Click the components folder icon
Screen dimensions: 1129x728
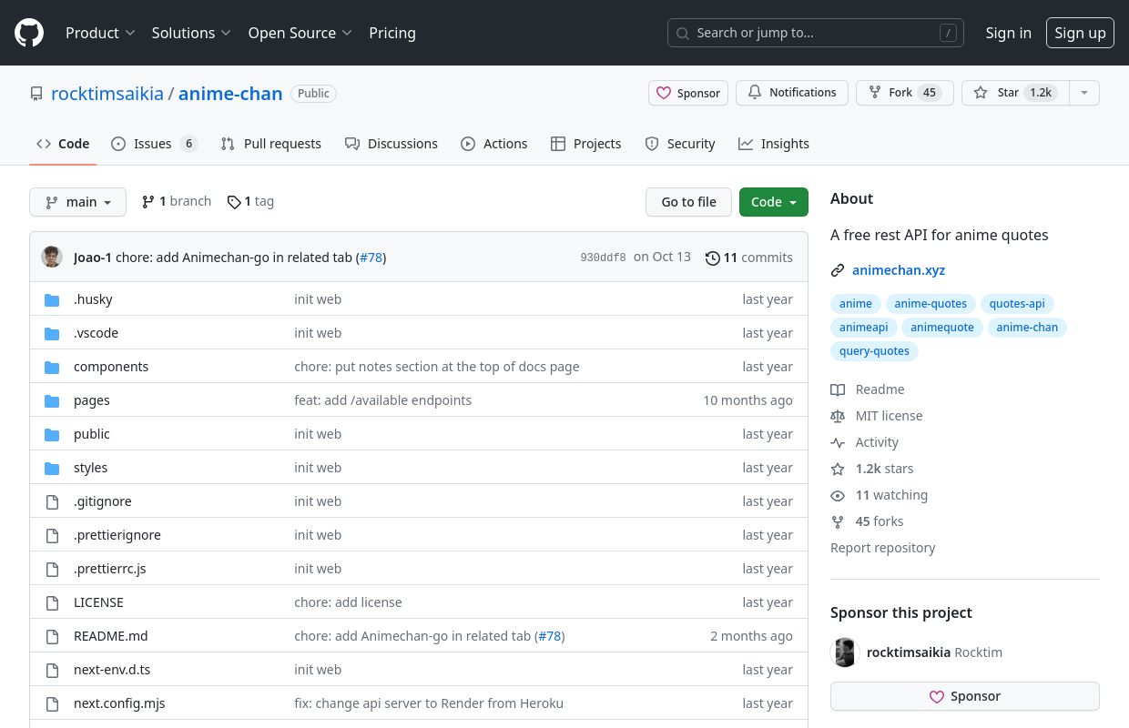point(52,367)
